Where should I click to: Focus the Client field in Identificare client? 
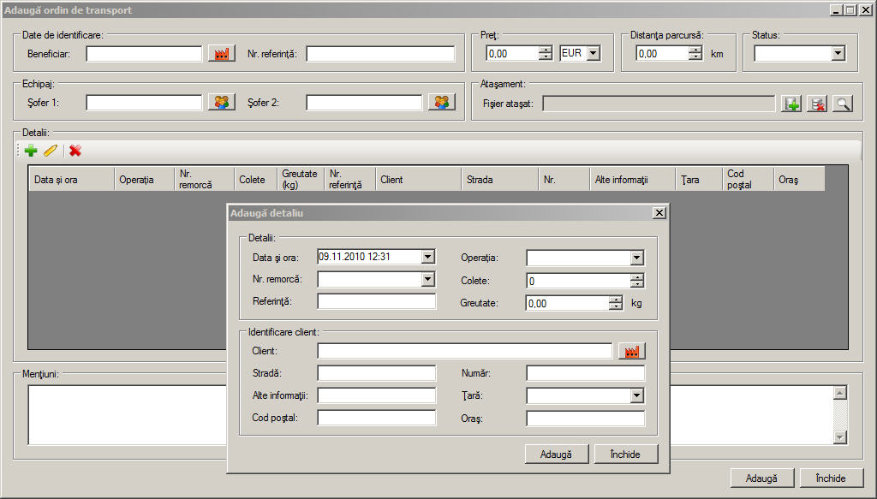click(x=465, y=351)
